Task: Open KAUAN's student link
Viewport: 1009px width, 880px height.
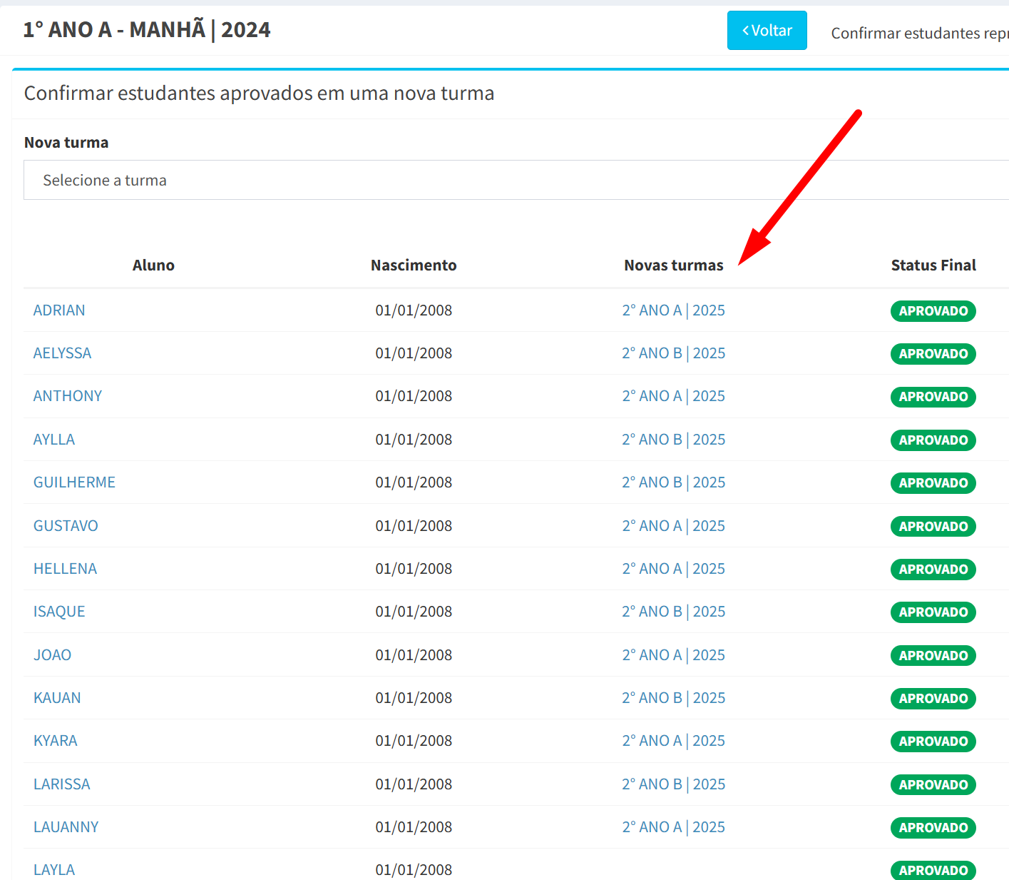Action: coord(57,698)
